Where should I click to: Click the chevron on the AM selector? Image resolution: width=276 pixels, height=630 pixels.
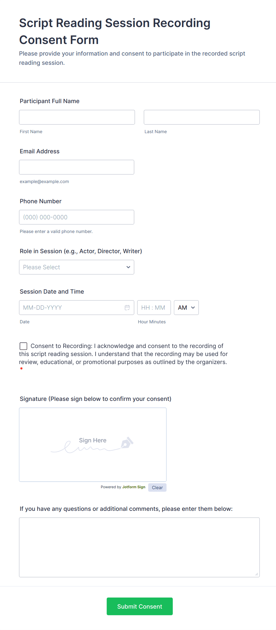pyautogui.click(x=192, y=308)
